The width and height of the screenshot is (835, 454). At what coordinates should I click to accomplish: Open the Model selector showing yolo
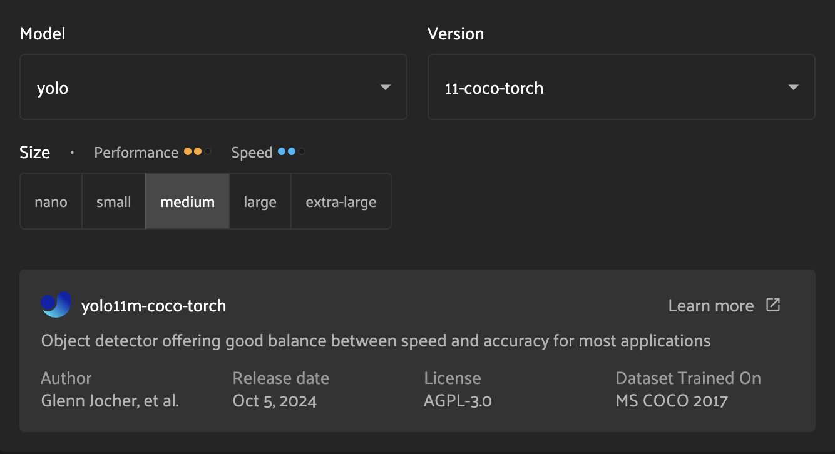213,88
